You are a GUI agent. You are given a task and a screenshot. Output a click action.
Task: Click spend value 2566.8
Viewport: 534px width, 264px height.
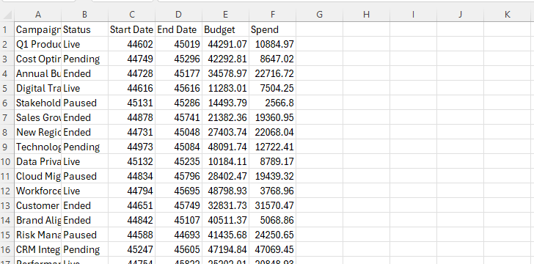(x=272, y=103)
